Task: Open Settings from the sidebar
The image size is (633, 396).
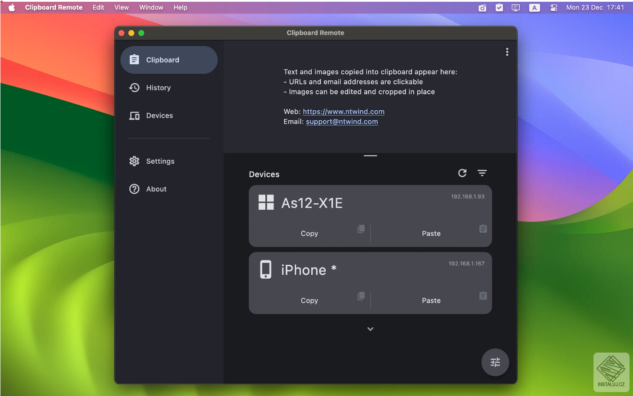Action: (x=169, y=161)
